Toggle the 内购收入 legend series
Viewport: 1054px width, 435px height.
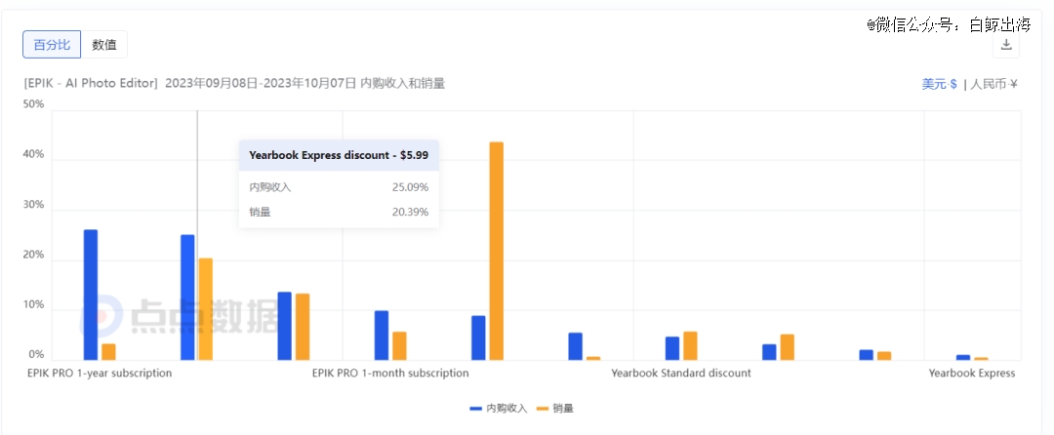[x=498, y=408]
